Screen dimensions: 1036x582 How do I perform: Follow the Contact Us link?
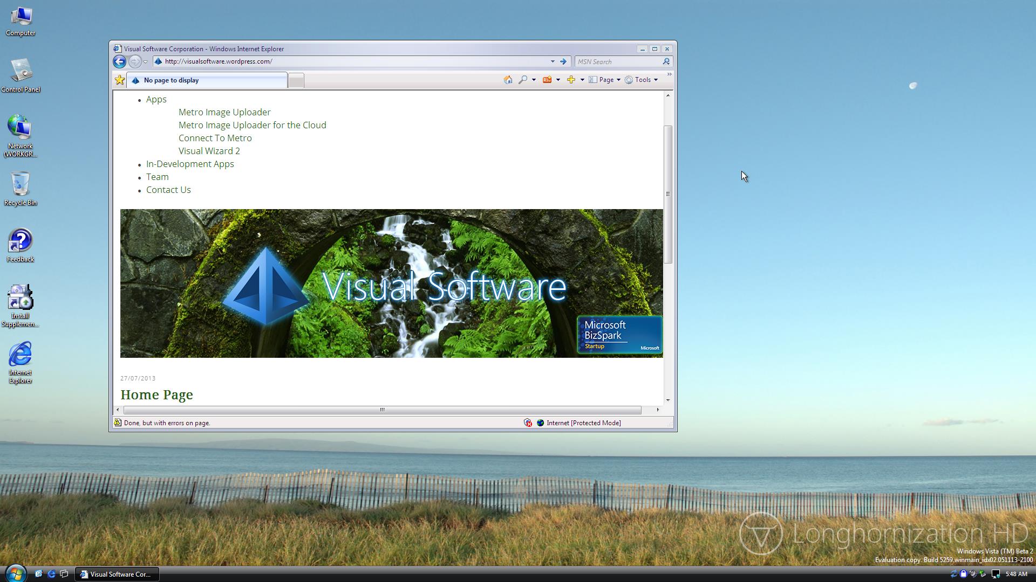[x=168, y=190]
